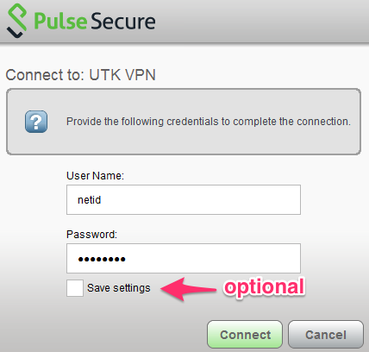Tick the Save settings checkbox
Screen dimensions: 369x352
(75, 288)
